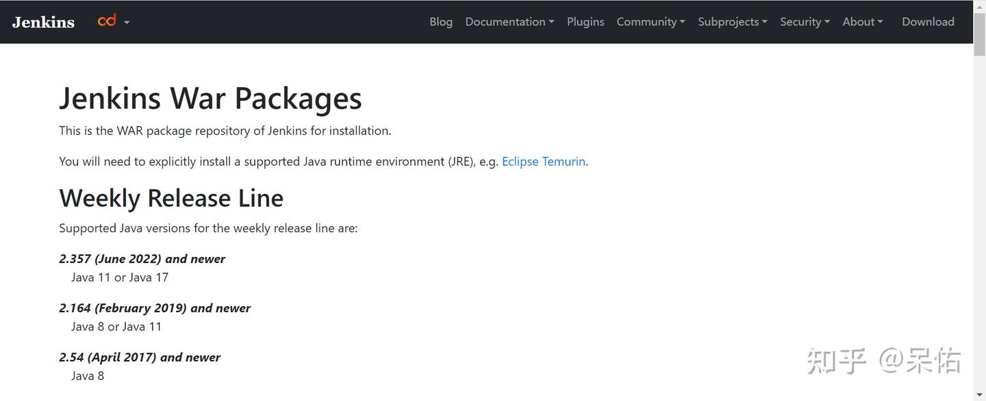Screen dimensions: 986x401
Task: Click the Weekly Release Line heading
Action: (170, 197)
